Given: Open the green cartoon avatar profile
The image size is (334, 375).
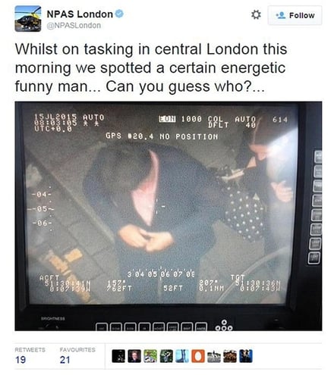Looking at the screenshot, I should pos(150,356).
